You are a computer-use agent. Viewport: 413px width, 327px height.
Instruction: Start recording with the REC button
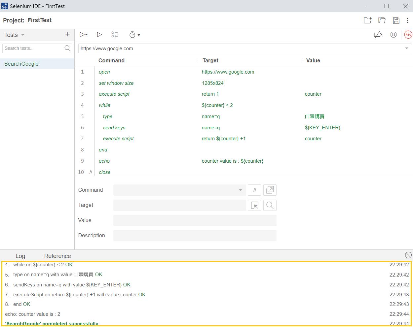click(408, 35)
